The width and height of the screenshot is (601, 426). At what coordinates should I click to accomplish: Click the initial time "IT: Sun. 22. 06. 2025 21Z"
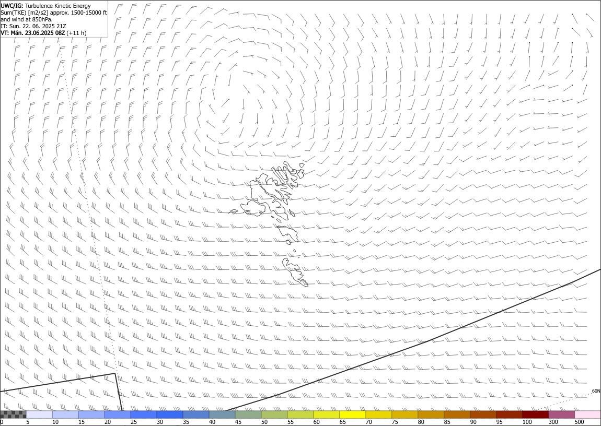click(x=33, y=26)
